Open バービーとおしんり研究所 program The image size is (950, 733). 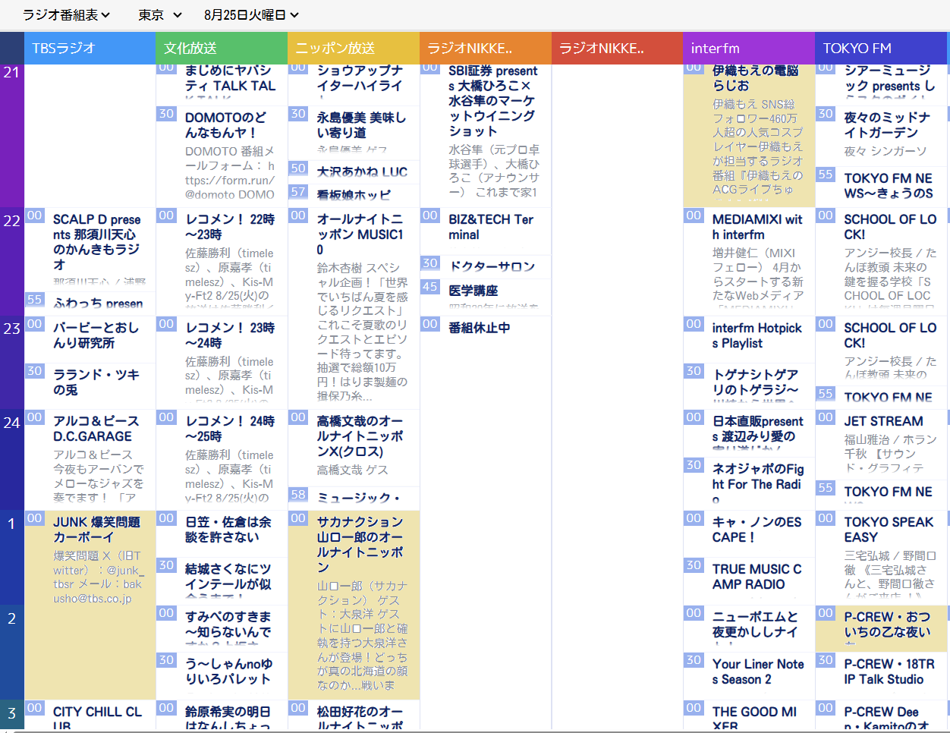click(90, 339)
